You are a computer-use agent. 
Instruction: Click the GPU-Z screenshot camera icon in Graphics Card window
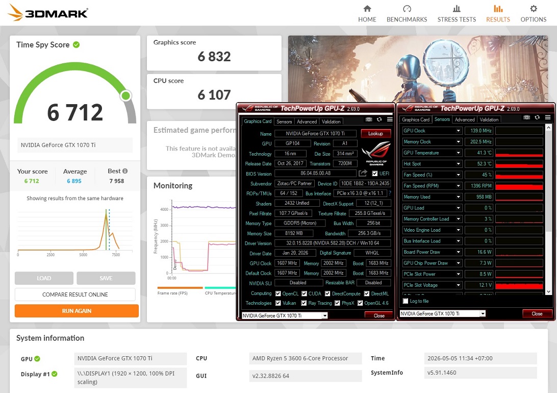[369, 120]
